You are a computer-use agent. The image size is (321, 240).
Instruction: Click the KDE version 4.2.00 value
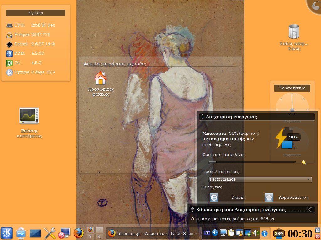click(x=38, y=53)
